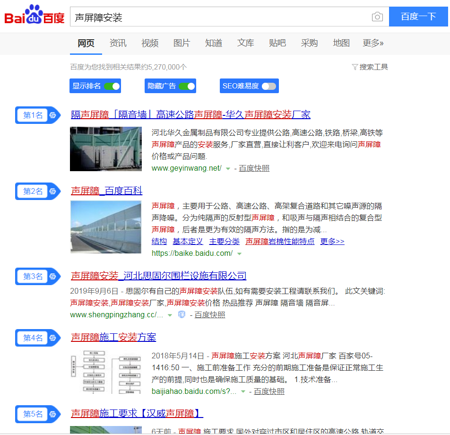Open the 主要分类 sublink

(x=224, y=242)
